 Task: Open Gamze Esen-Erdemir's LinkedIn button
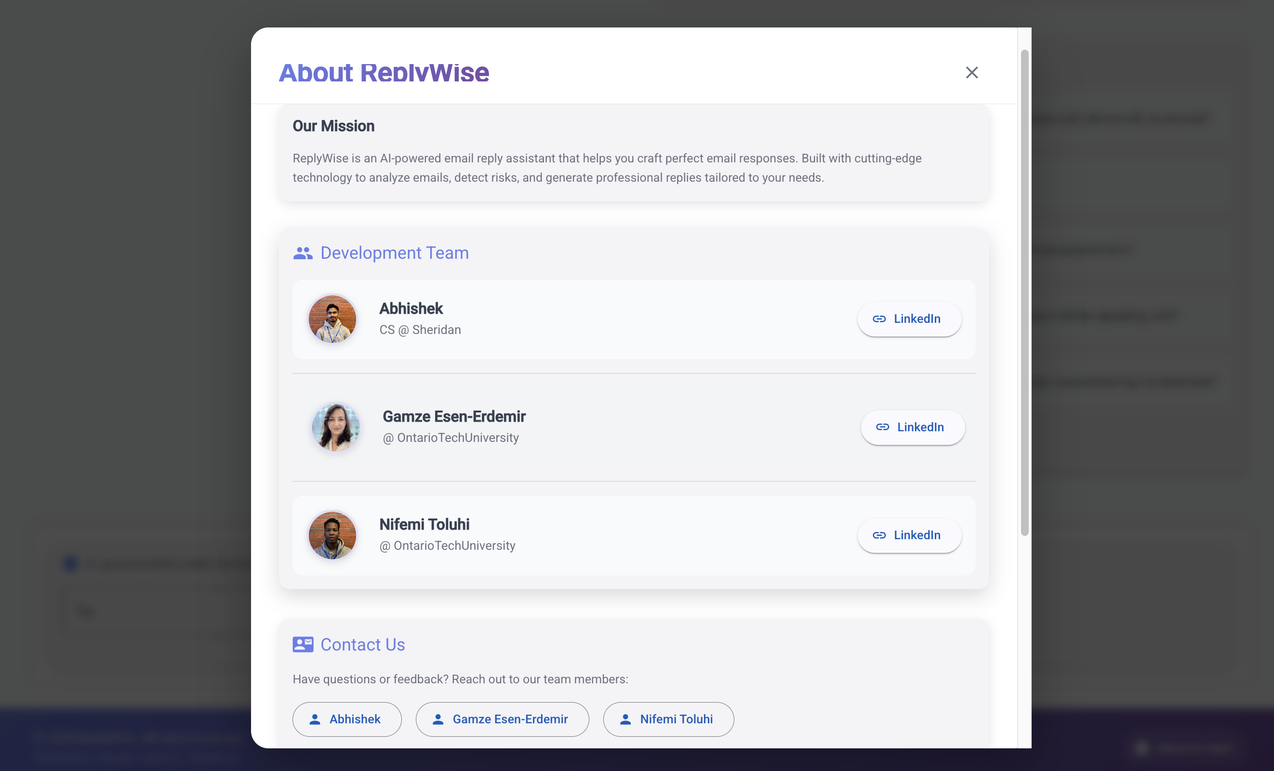(912, 427)
